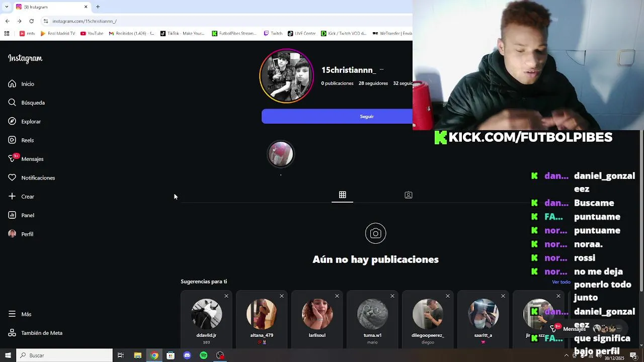Image resolution: width=644 pixels, height=362 pixels.
Task: Open Mensajes in sidebar
Action: click(x=26, y=159)
